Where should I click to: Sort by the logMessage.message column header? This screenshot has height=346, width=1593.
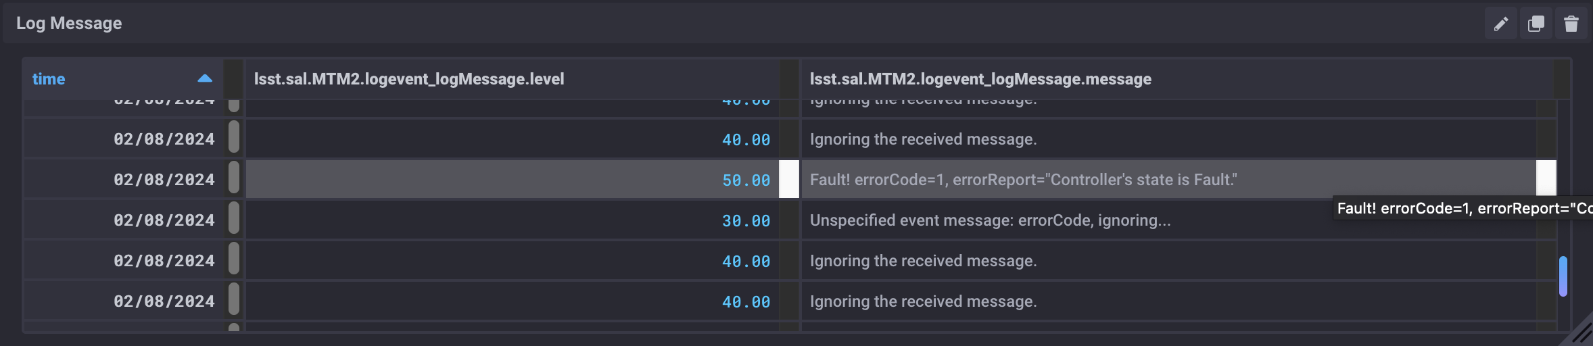980,79
